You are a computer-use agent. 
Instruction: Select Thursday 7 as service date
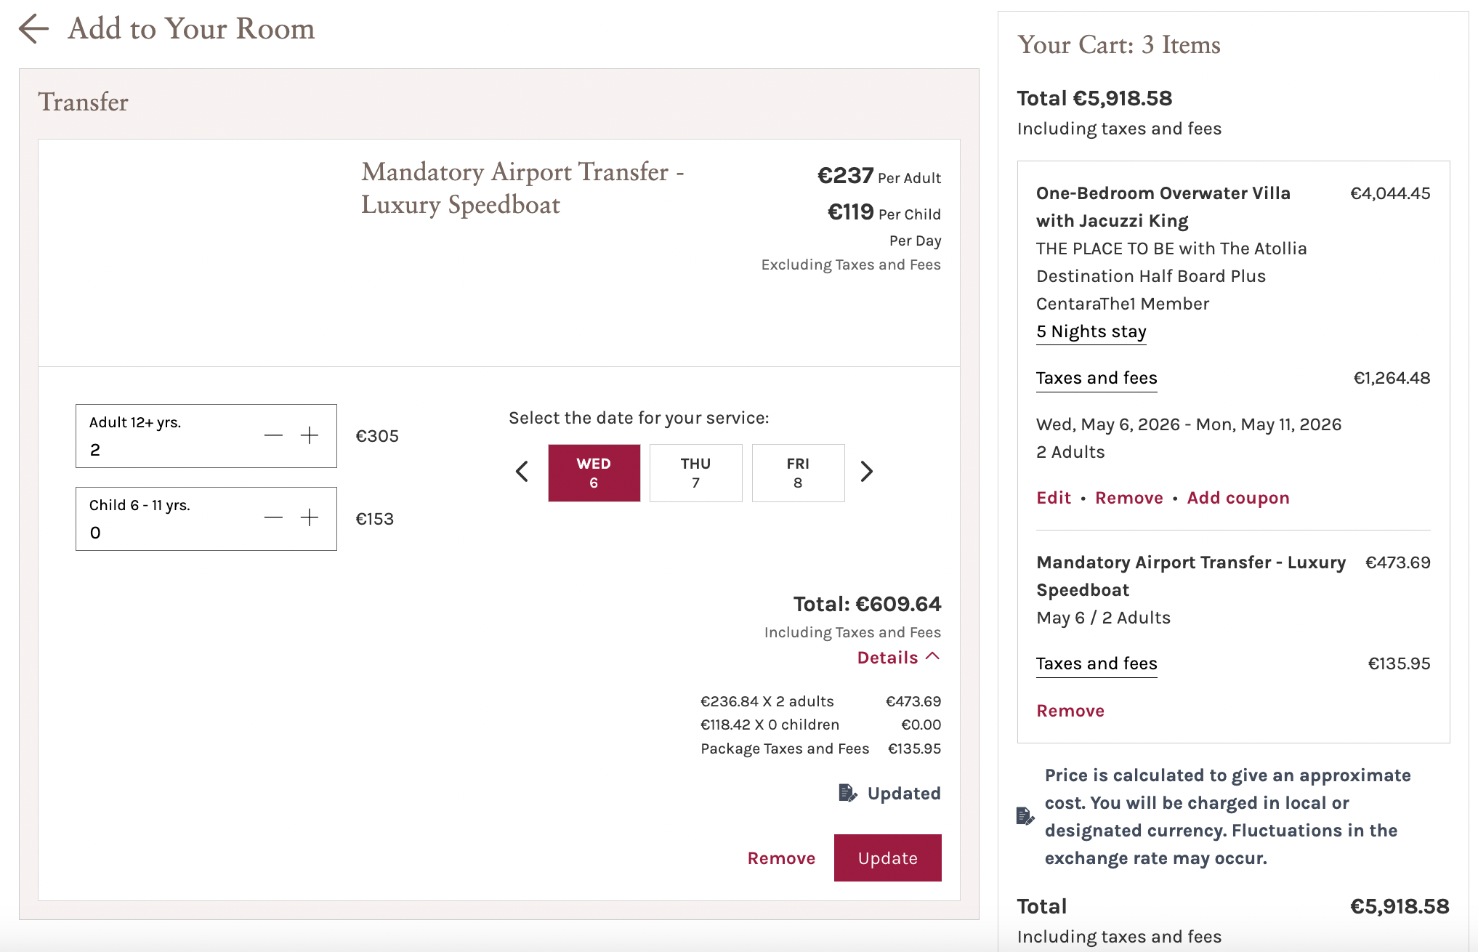[x=695, y=473]
